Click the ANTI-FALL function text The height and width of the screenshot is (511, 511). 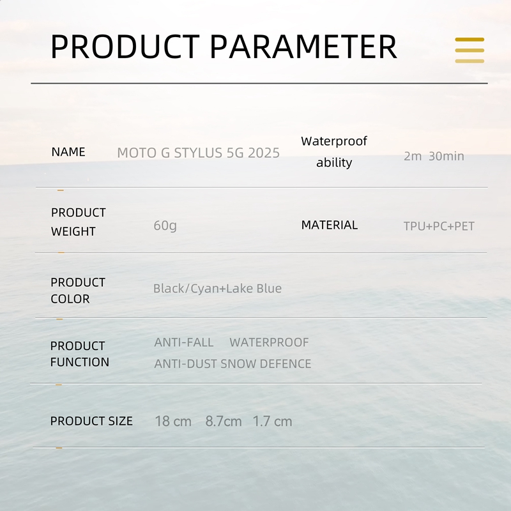point(184,342)
